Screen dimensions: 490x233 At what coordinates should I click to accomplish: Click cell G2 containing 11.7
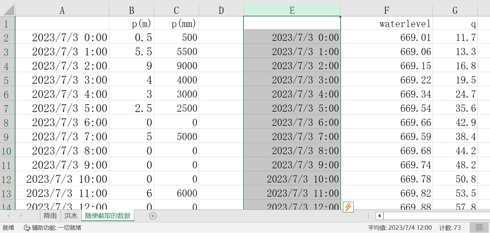coord(455,37)
